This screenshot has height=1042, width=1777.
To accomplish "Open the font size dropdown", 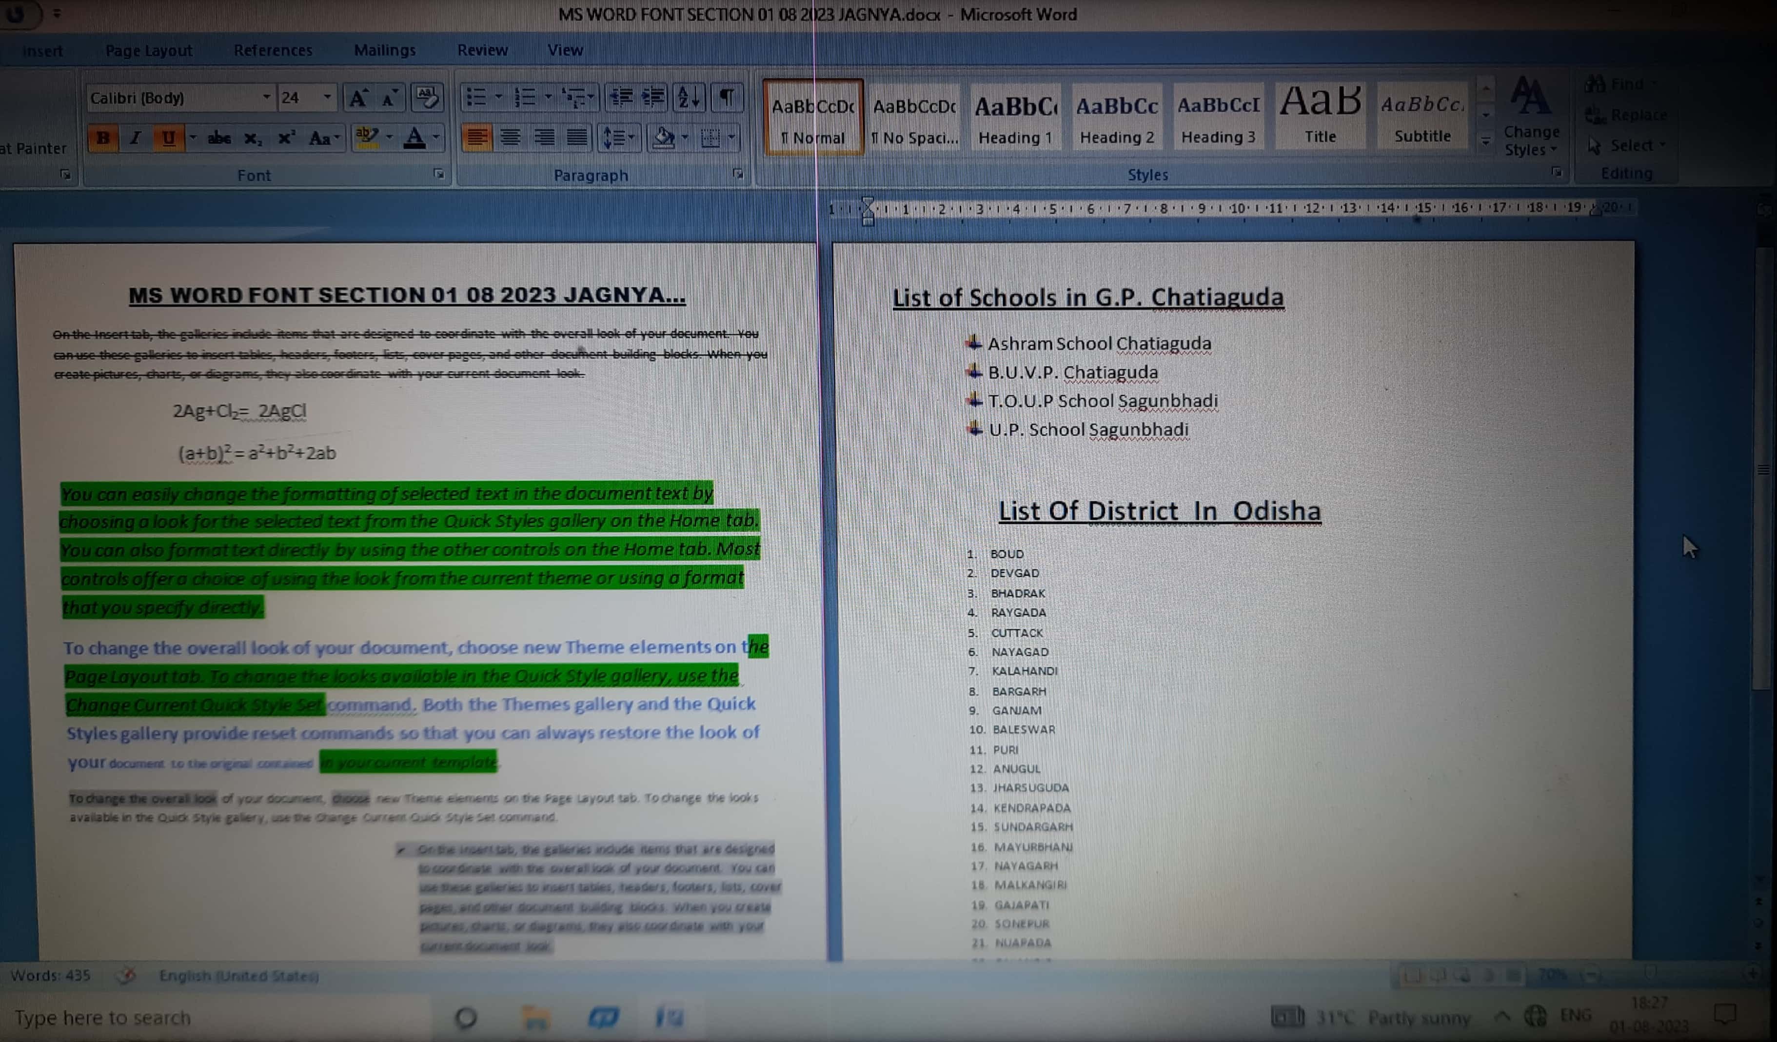I will (x=327, y=98).
